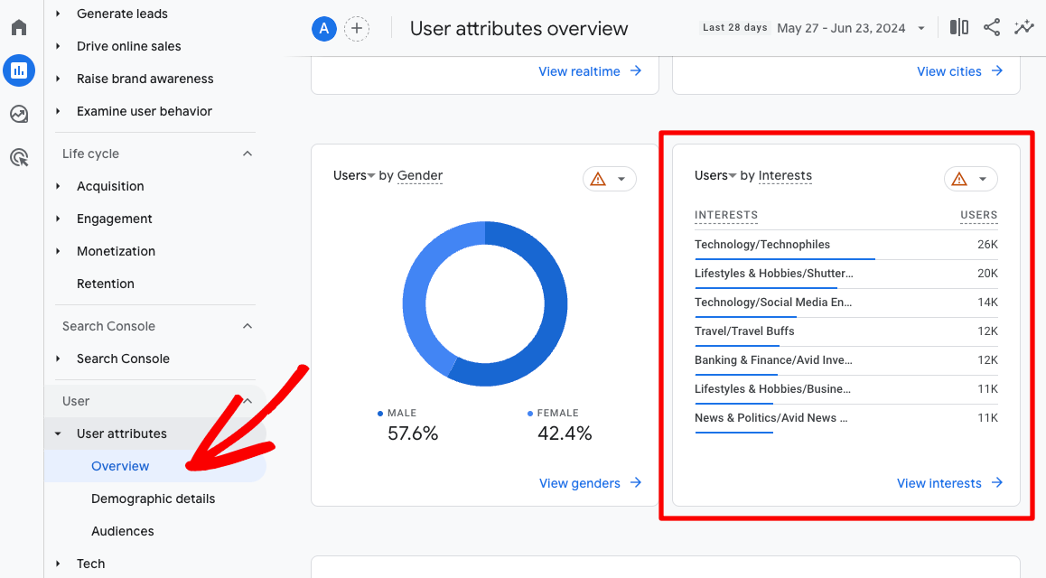
Task: Add a comparison with the plus icon
Action: pyautogui.click(x=357, y=28)
